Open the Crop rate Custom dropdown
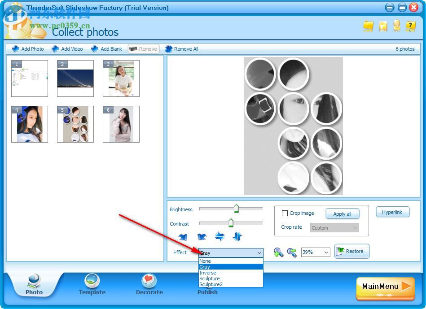Viewport: 426px width, 309px height. click(334, 228)
